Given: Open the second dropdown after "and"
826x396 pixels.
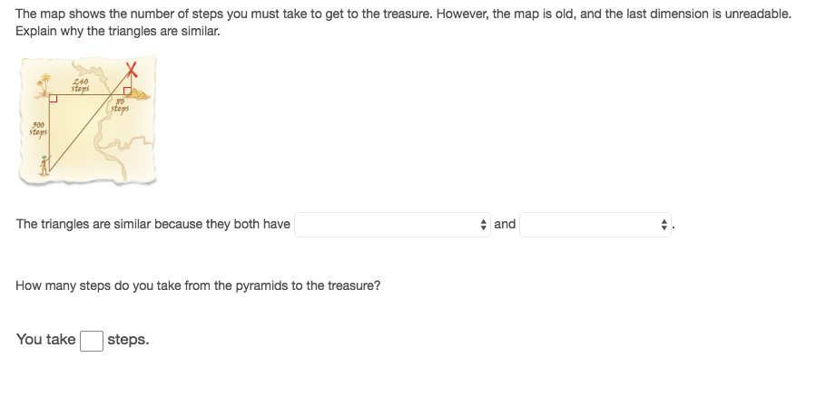Looking at the screenshot, I should (595, 225).
